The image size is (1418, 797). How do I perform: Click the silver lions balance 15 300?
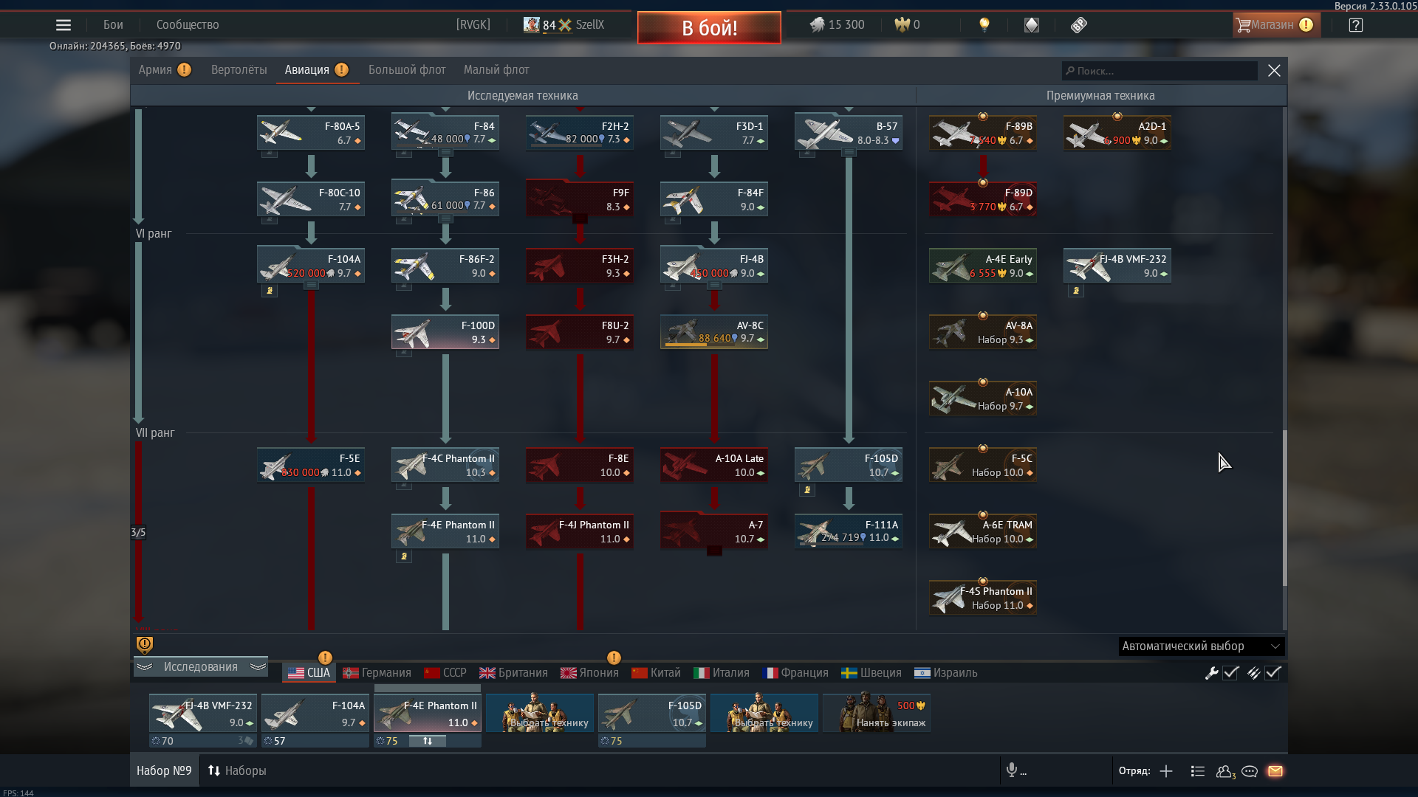pyautogui.click(x=837, y=25)
